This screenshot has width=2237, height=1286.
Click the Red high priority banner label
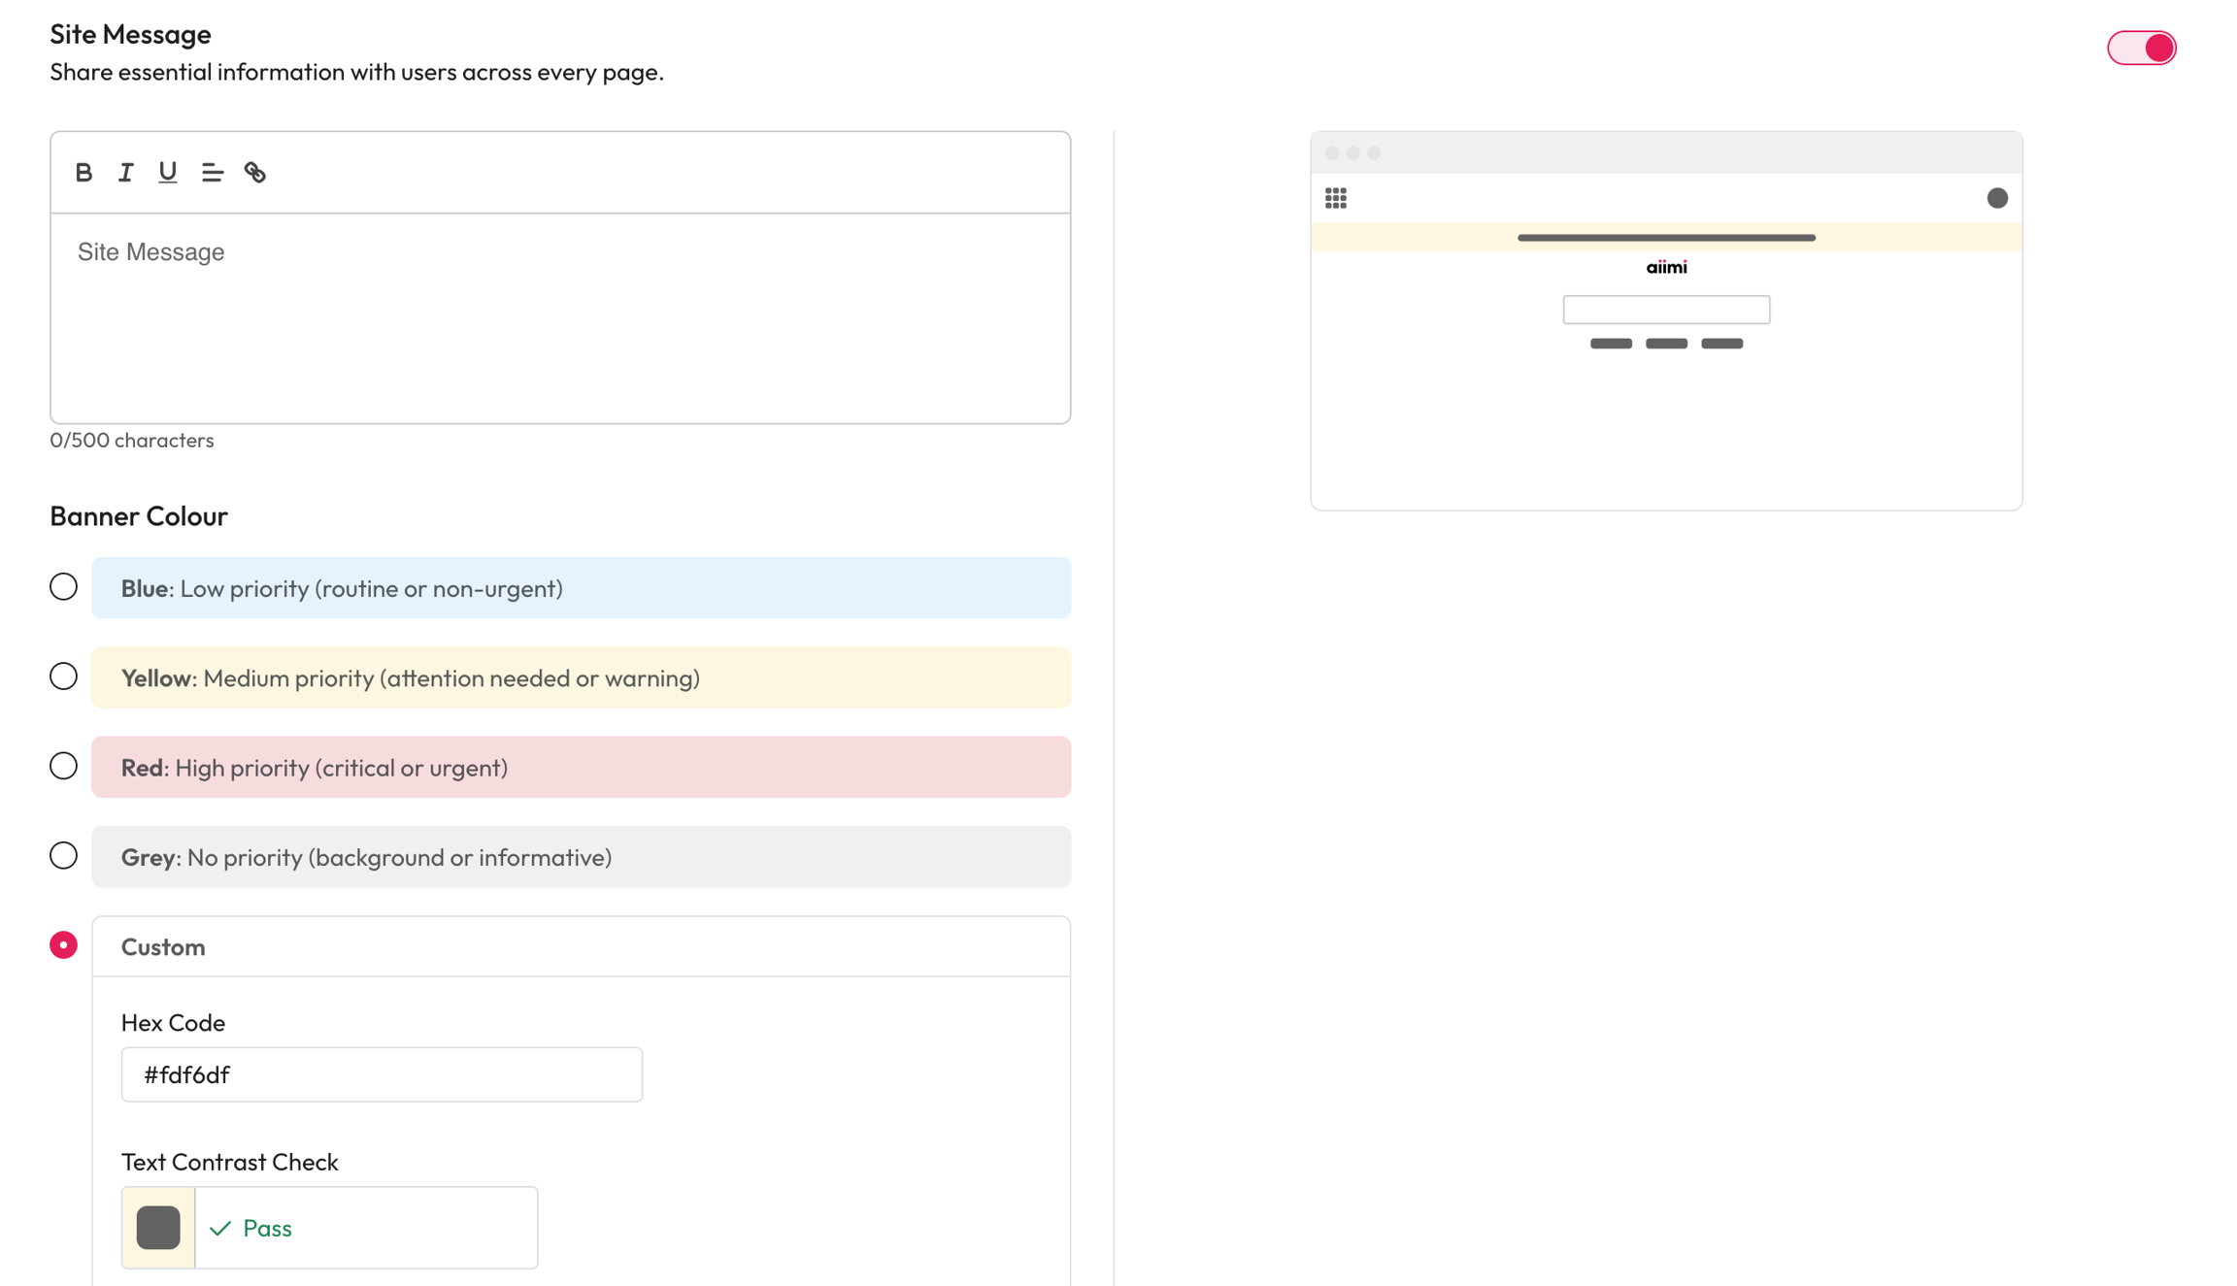coord(581,768)
